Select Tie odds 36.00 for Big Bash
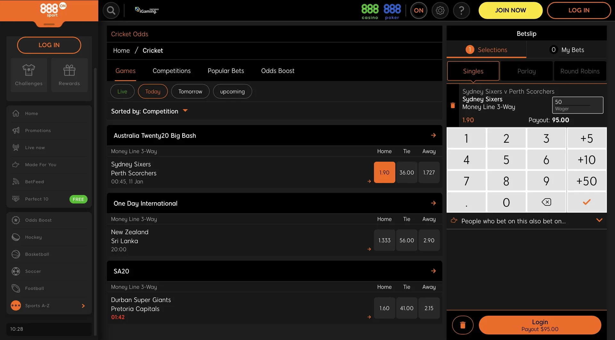 (406, 172)
